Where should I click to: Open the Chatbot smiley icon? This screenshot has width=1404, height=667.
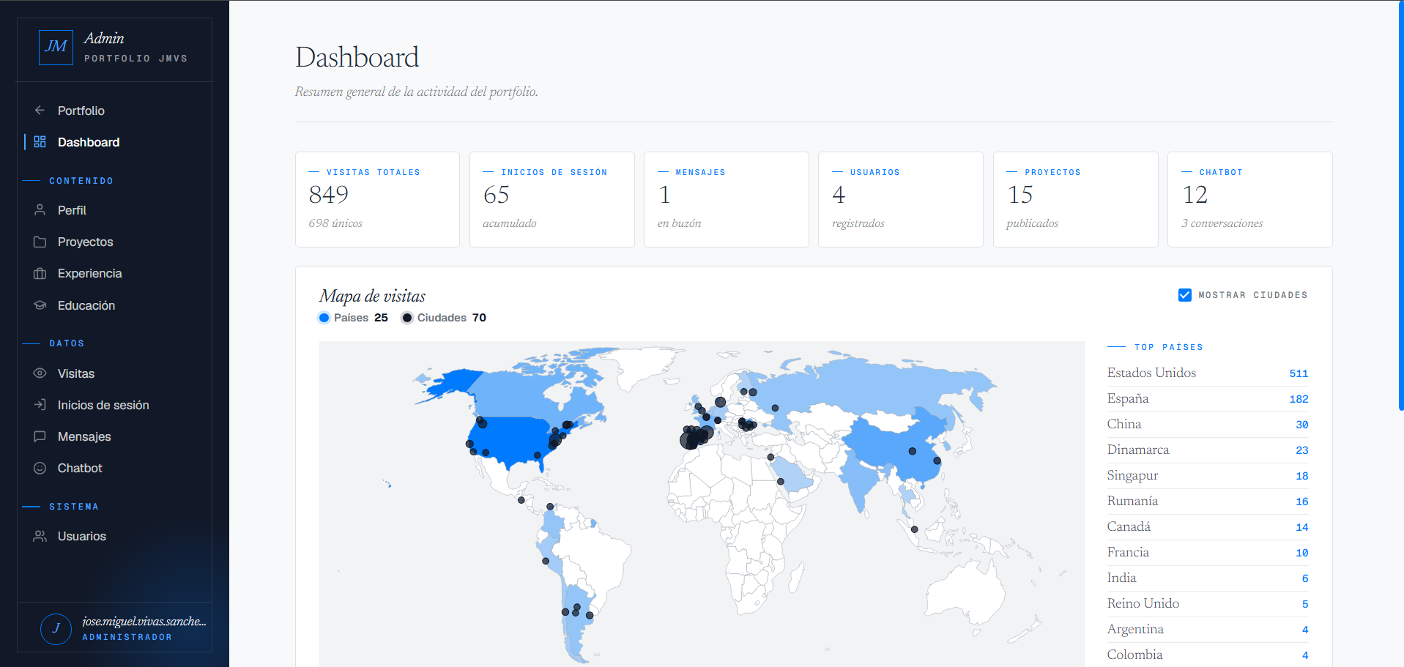pyautogui.click(x=40, y=468)
